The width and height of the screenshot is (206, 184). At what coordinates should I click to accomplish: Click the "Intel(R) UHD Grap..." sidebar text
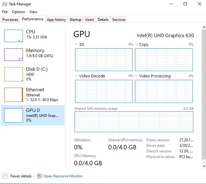tap(42, 116)
